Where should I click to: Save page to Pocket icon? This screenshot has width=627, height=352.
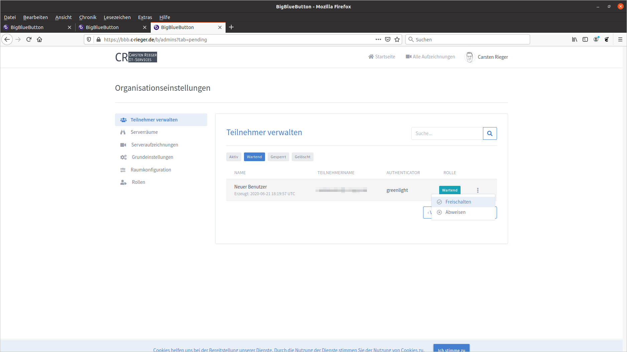[388, 39]
